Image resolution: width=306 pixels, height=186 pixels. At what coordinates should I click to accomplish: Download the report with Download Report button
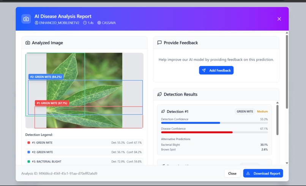[x=263, y=173]
